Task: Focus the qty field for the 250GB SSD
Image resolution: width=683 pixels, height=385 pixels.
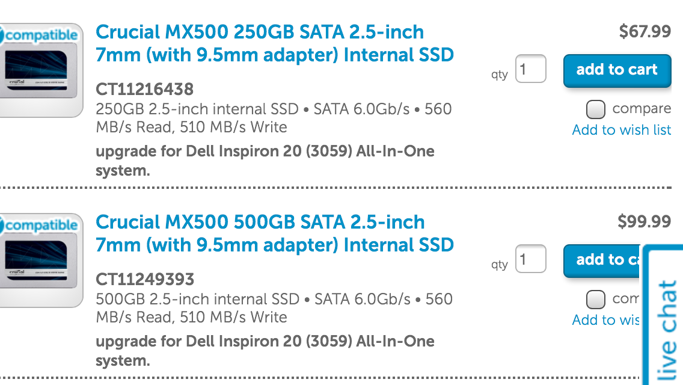Action: pyautogui.click(x=530, y=69)
